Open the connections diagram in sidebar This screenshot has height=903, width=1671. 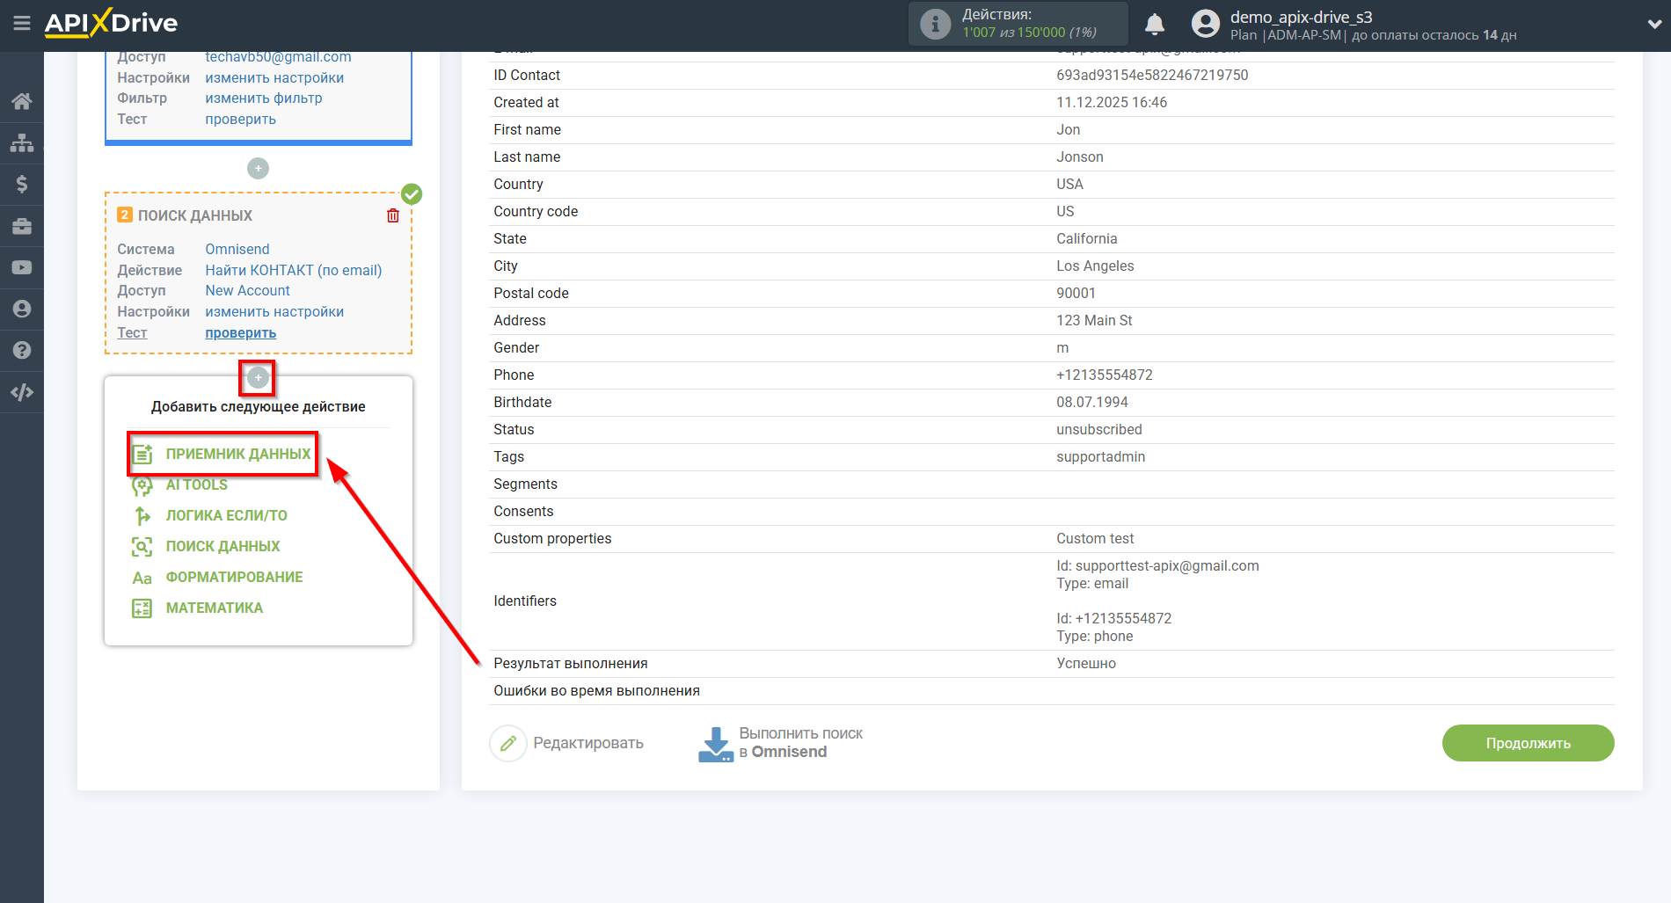coord(21,142)
